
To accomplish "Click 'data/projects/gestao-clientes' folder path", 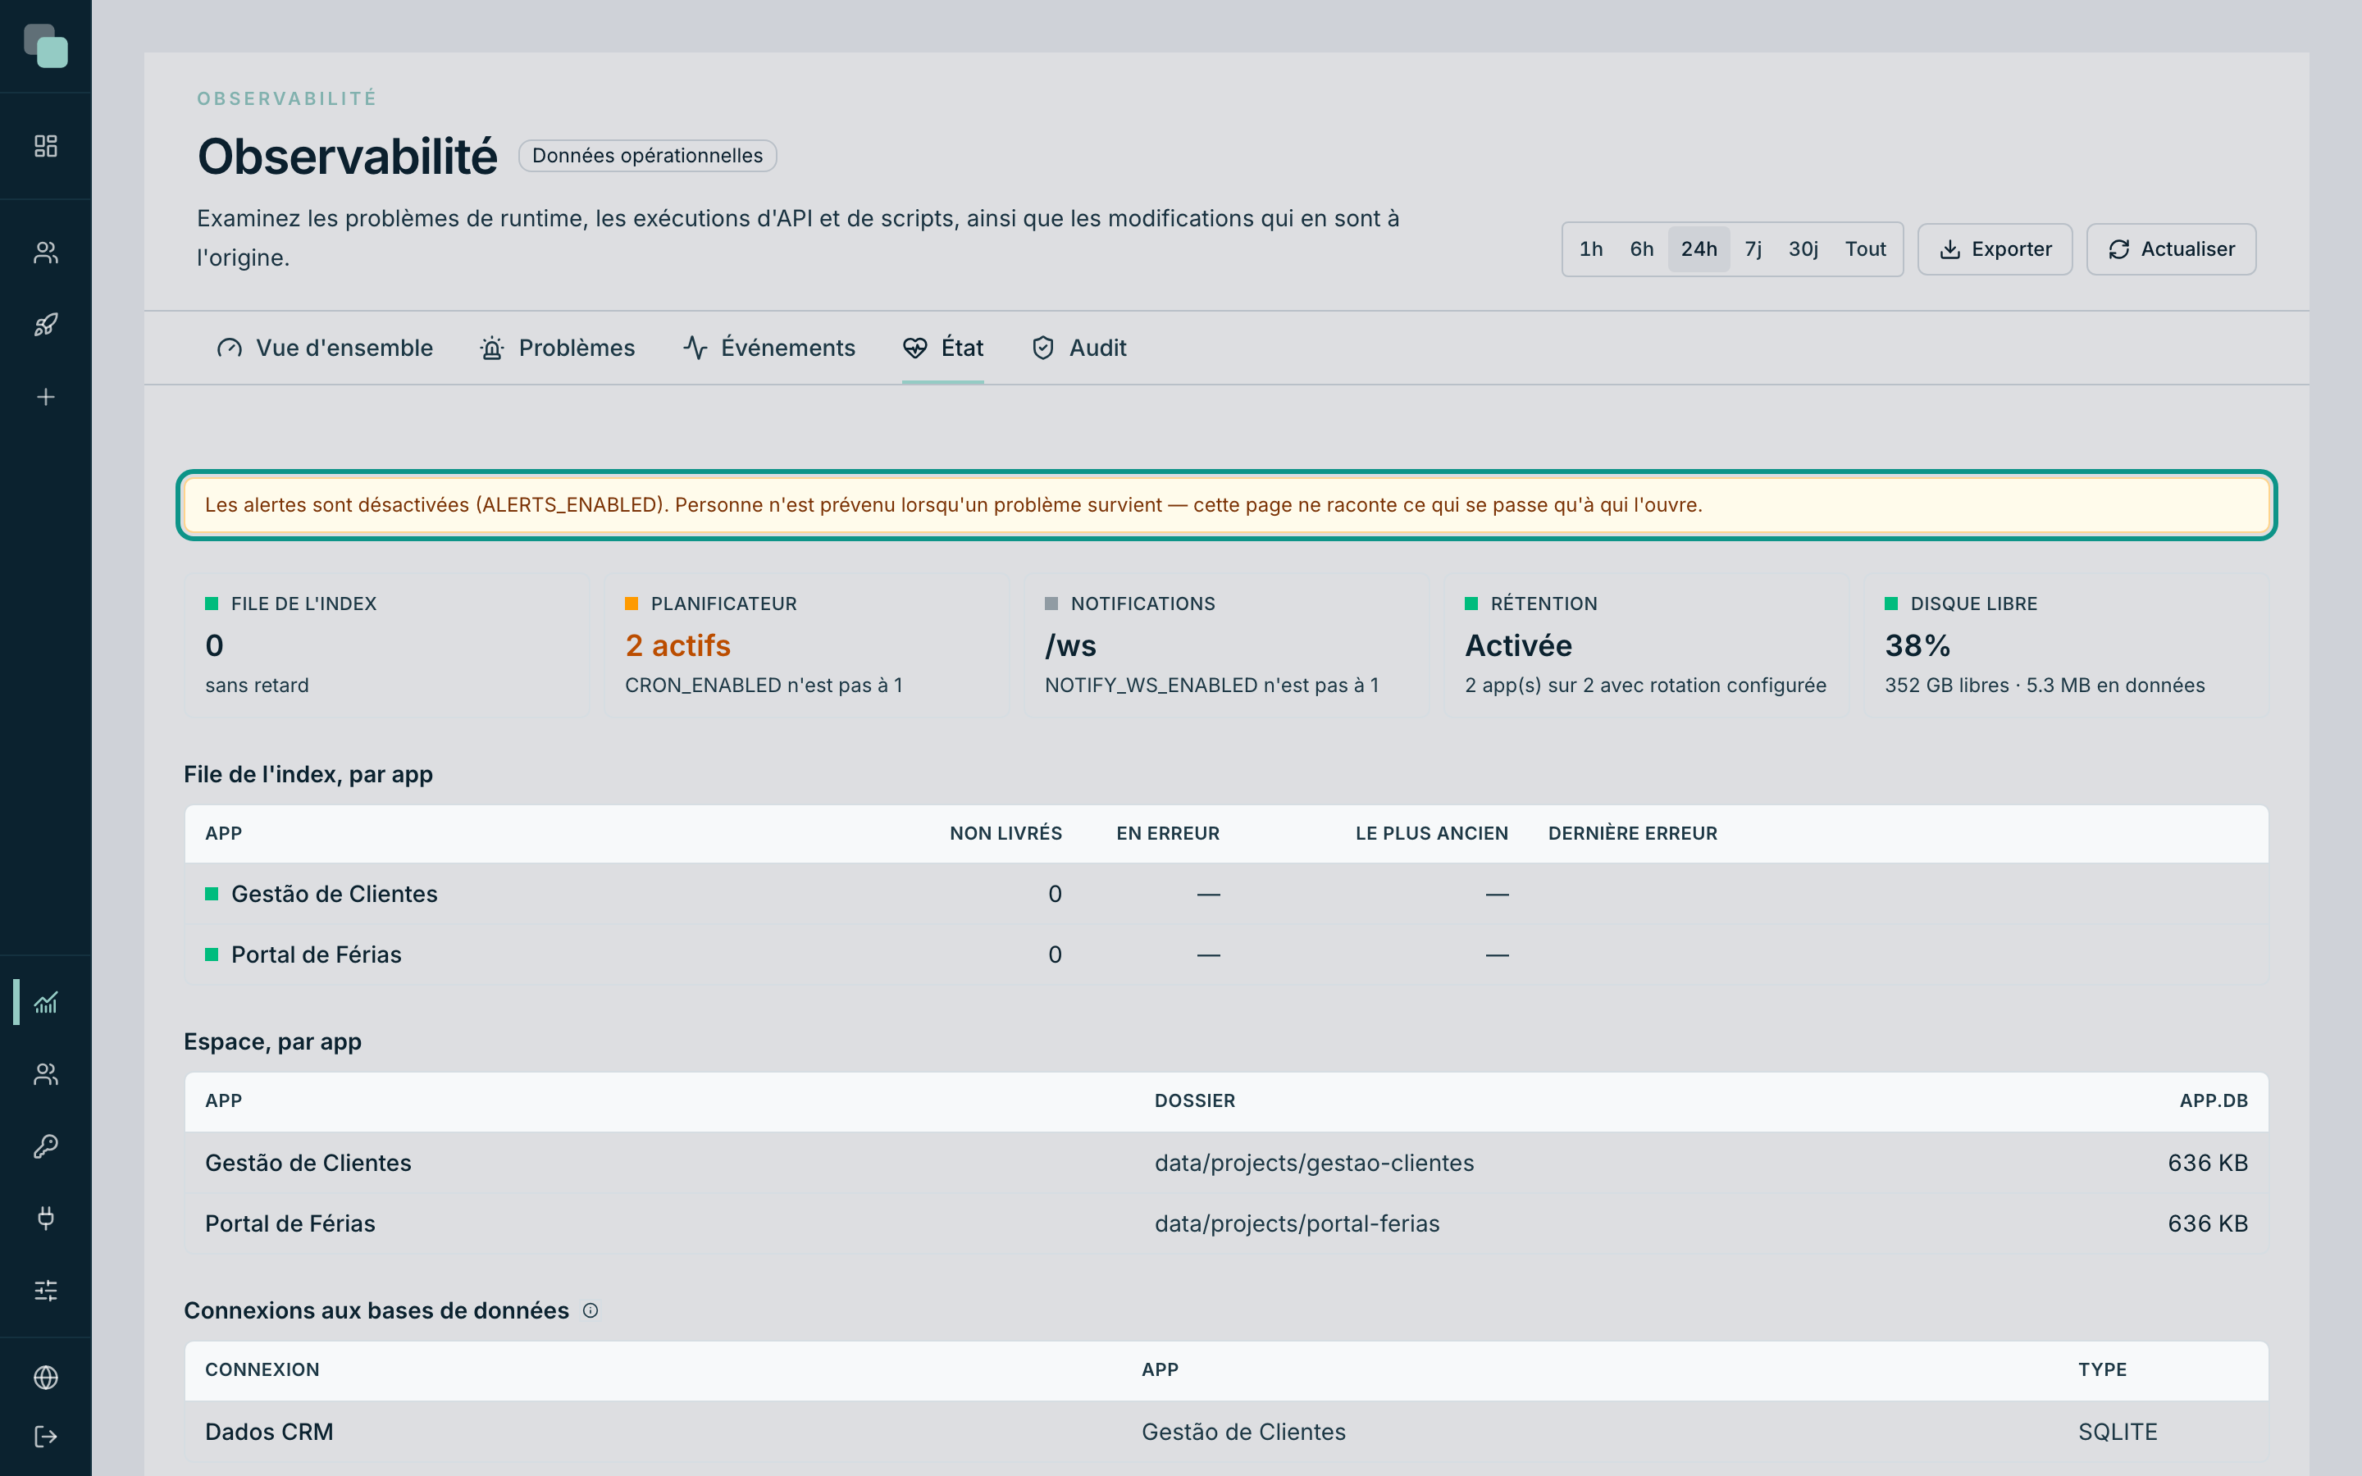I will 1314,1164.
